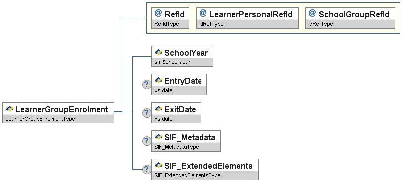Image resolution: width=402 pixels, height=182 pixels.
Task: Select the LearnerGroupEnrolment root node
Action: [x=58, y=113]
